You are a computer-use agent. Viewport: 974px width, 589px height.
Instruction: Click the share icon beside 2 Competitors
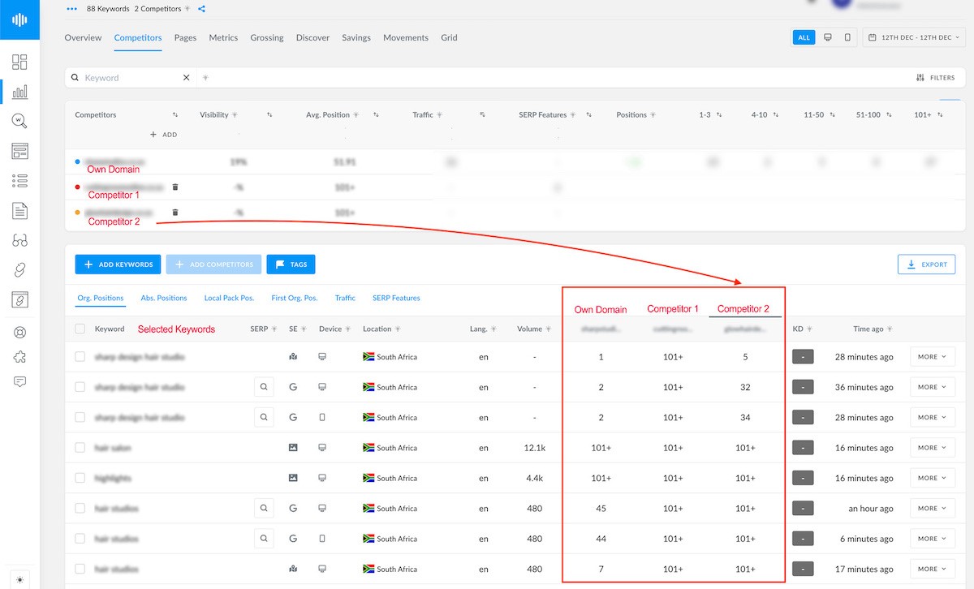(201, 9)
